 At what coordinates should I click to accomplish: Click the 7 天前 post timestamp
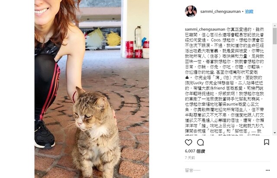tap(190, 158)
